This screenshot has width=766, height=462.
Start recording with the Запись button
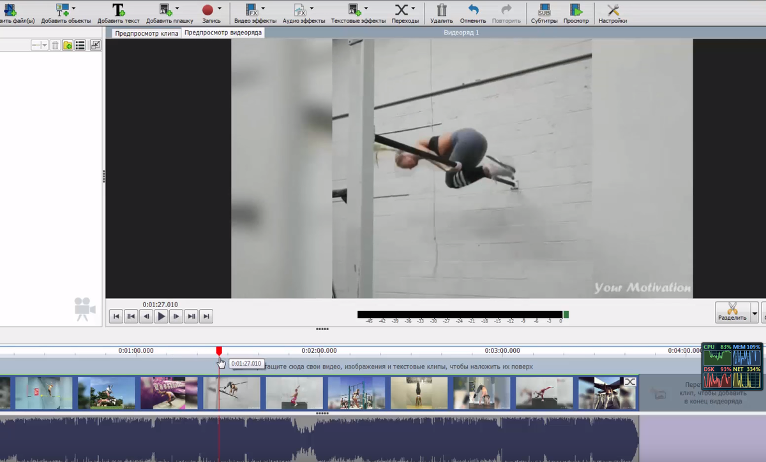(x=207, y=10)
